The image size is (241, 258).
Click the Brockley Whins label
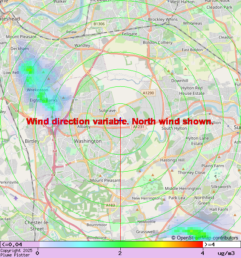[163, 19]
